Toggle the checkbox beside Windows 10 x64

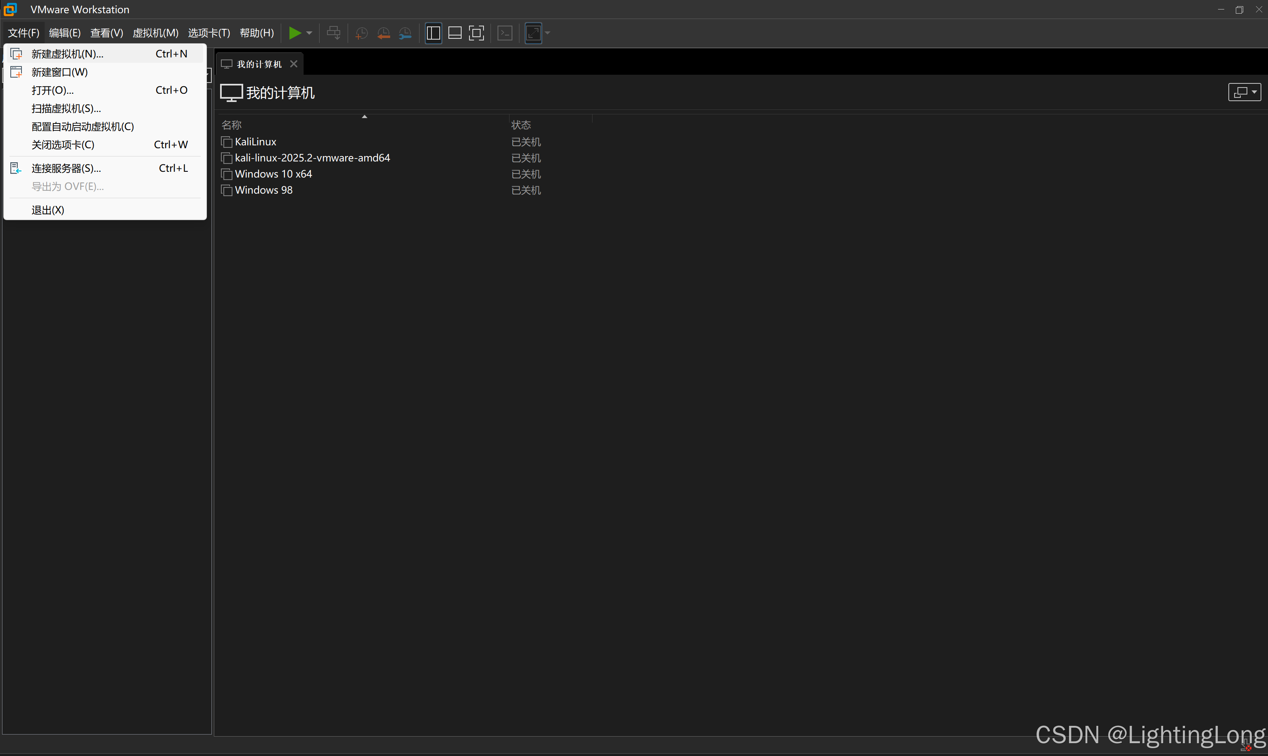click(x=227, y=174)
